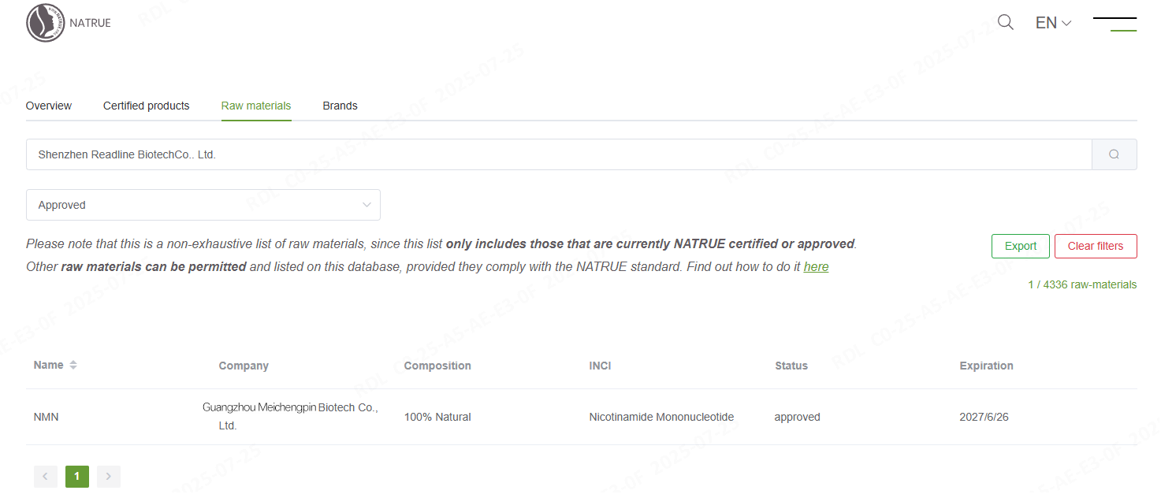Image resolution: width=1161 pixels, height=494 pixels.
Task: Click the Clear filters button
Action: [x=1096, y=246]
